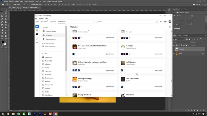Check the InCopy app filter

pos(43,68)
